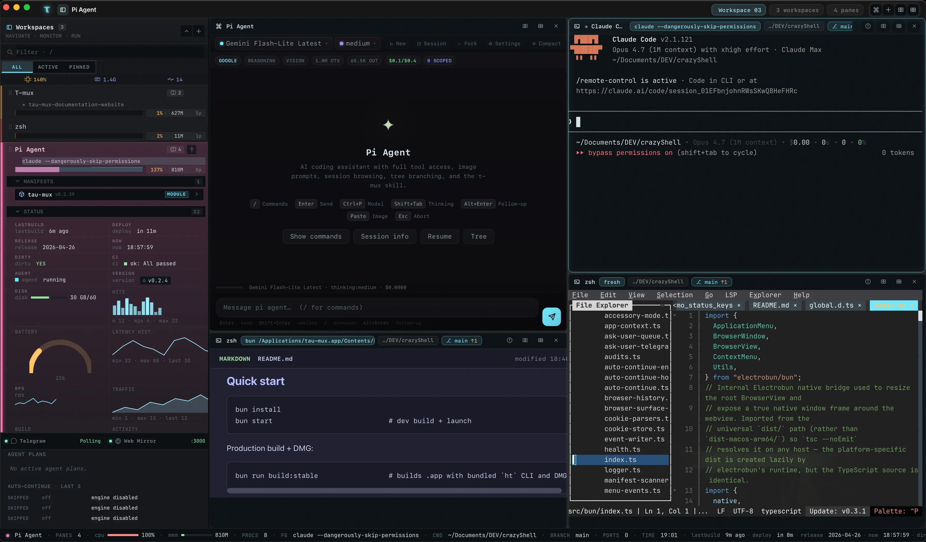
Task: Open the command palette icon in top toolbar
Action: [x=876, y=10]
